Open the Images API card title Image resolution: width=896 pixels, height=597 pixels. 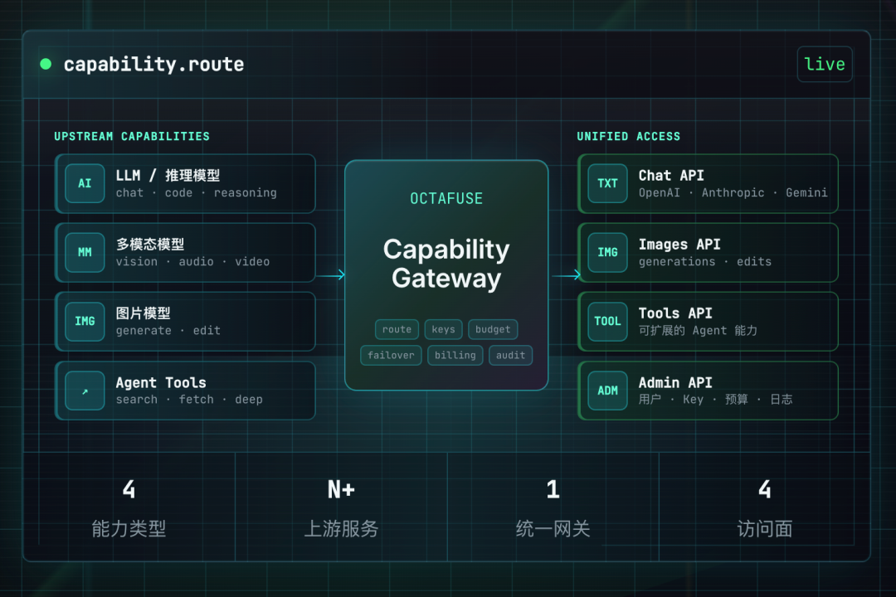coord(679,245)
